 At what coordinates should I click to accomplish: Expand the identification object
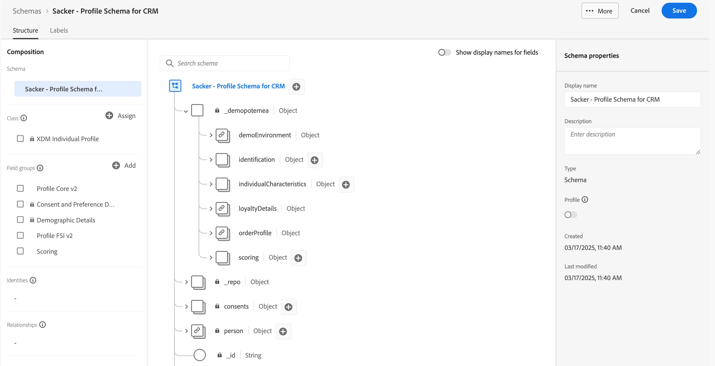click(x=211, y=160)
